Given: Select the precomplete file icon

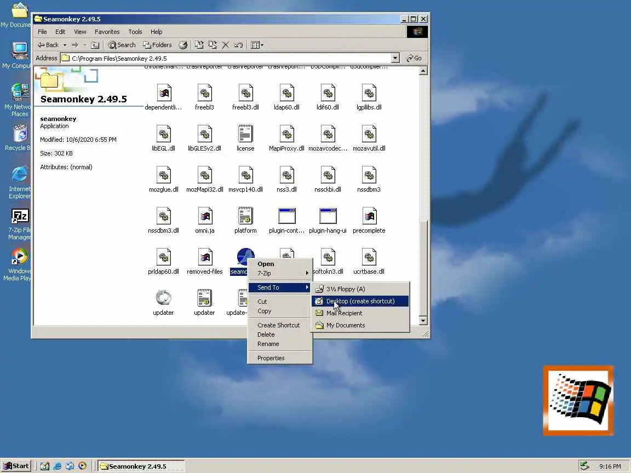Looking at the screenshot, I should (x=369, y=216).
